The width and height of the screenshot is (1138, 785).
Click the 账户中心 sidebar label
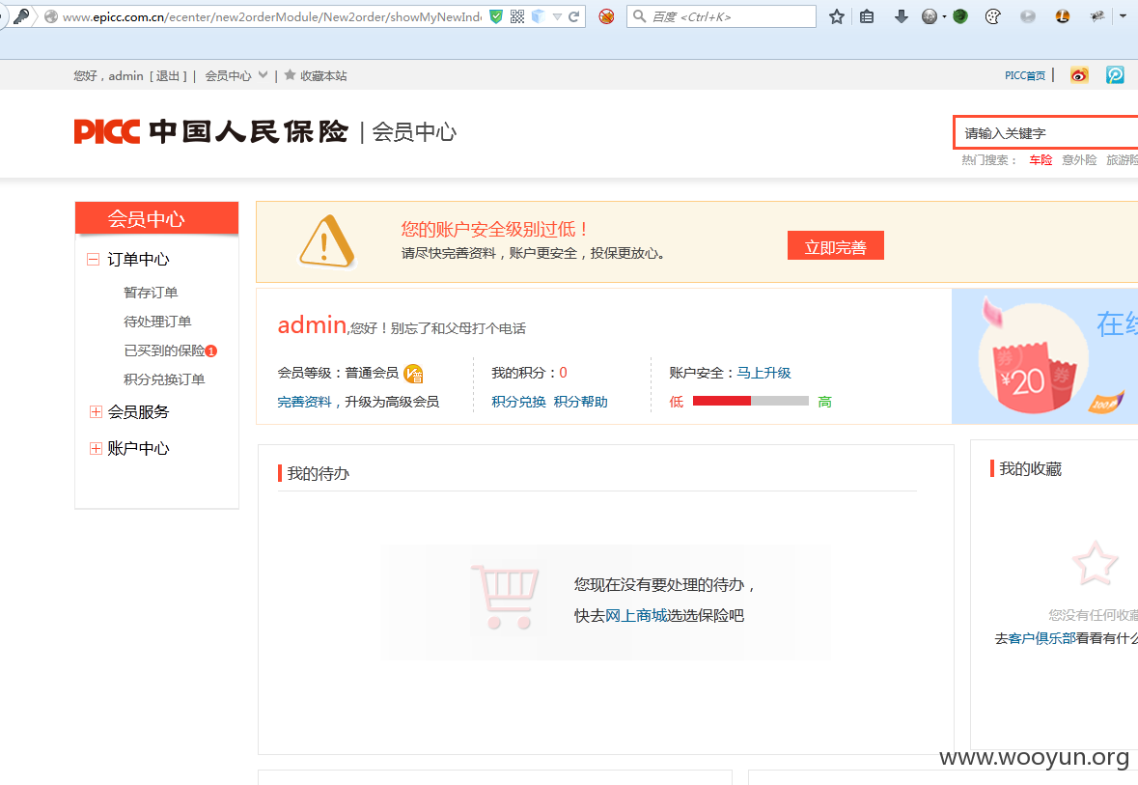coord(139,448)
